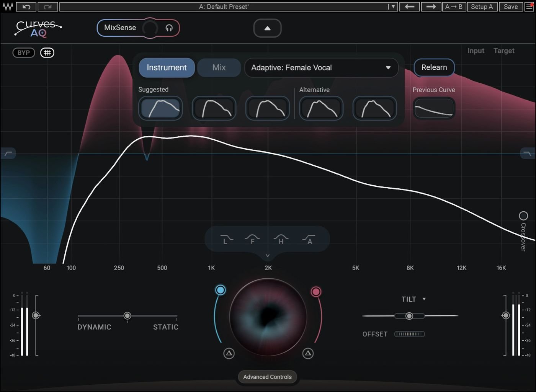Open the hamburger menu in top bar
This screenshot has height=392, width=536.
click(x=529, y=7)
